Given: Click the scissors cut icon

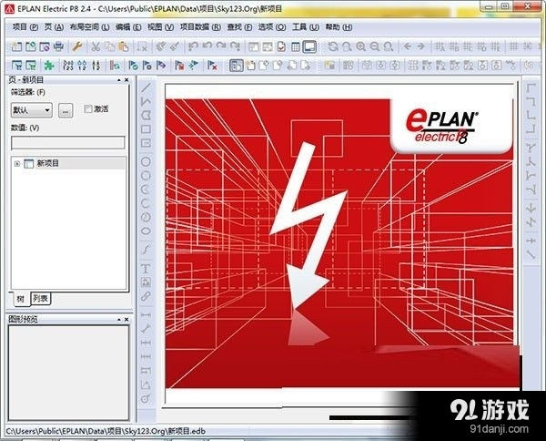Looking at the screenshot, I should coord(96,46).
